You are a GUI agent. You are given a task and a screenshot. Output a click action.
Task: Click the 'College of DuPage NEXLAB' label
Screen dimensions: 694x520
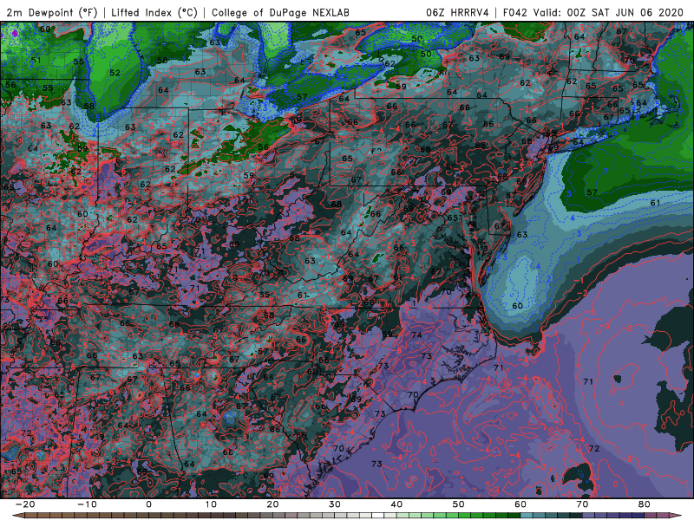(x=280, y=13)
